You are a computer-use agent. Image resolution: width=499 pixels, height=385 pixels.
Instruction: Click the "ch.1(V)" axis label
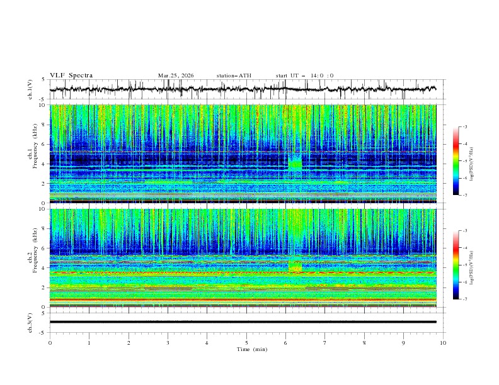click(30, 89)
